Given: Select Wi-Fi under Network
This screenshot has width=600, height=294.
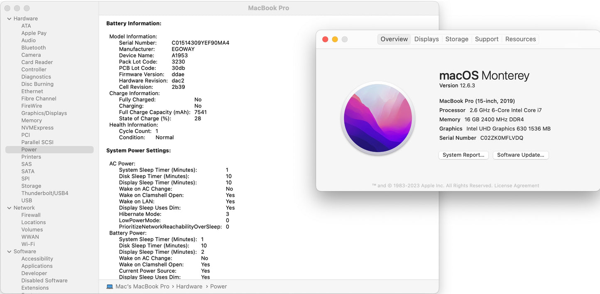Looking at the screenshot, I should 28,244.
